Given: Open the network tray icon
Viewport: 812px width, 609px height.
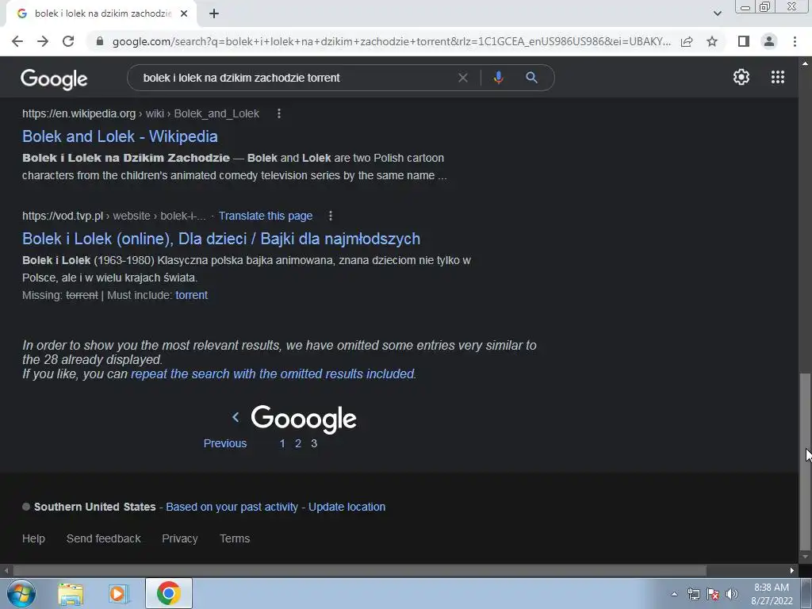Looking at the screenshot, I should click(x=693, y=594).
